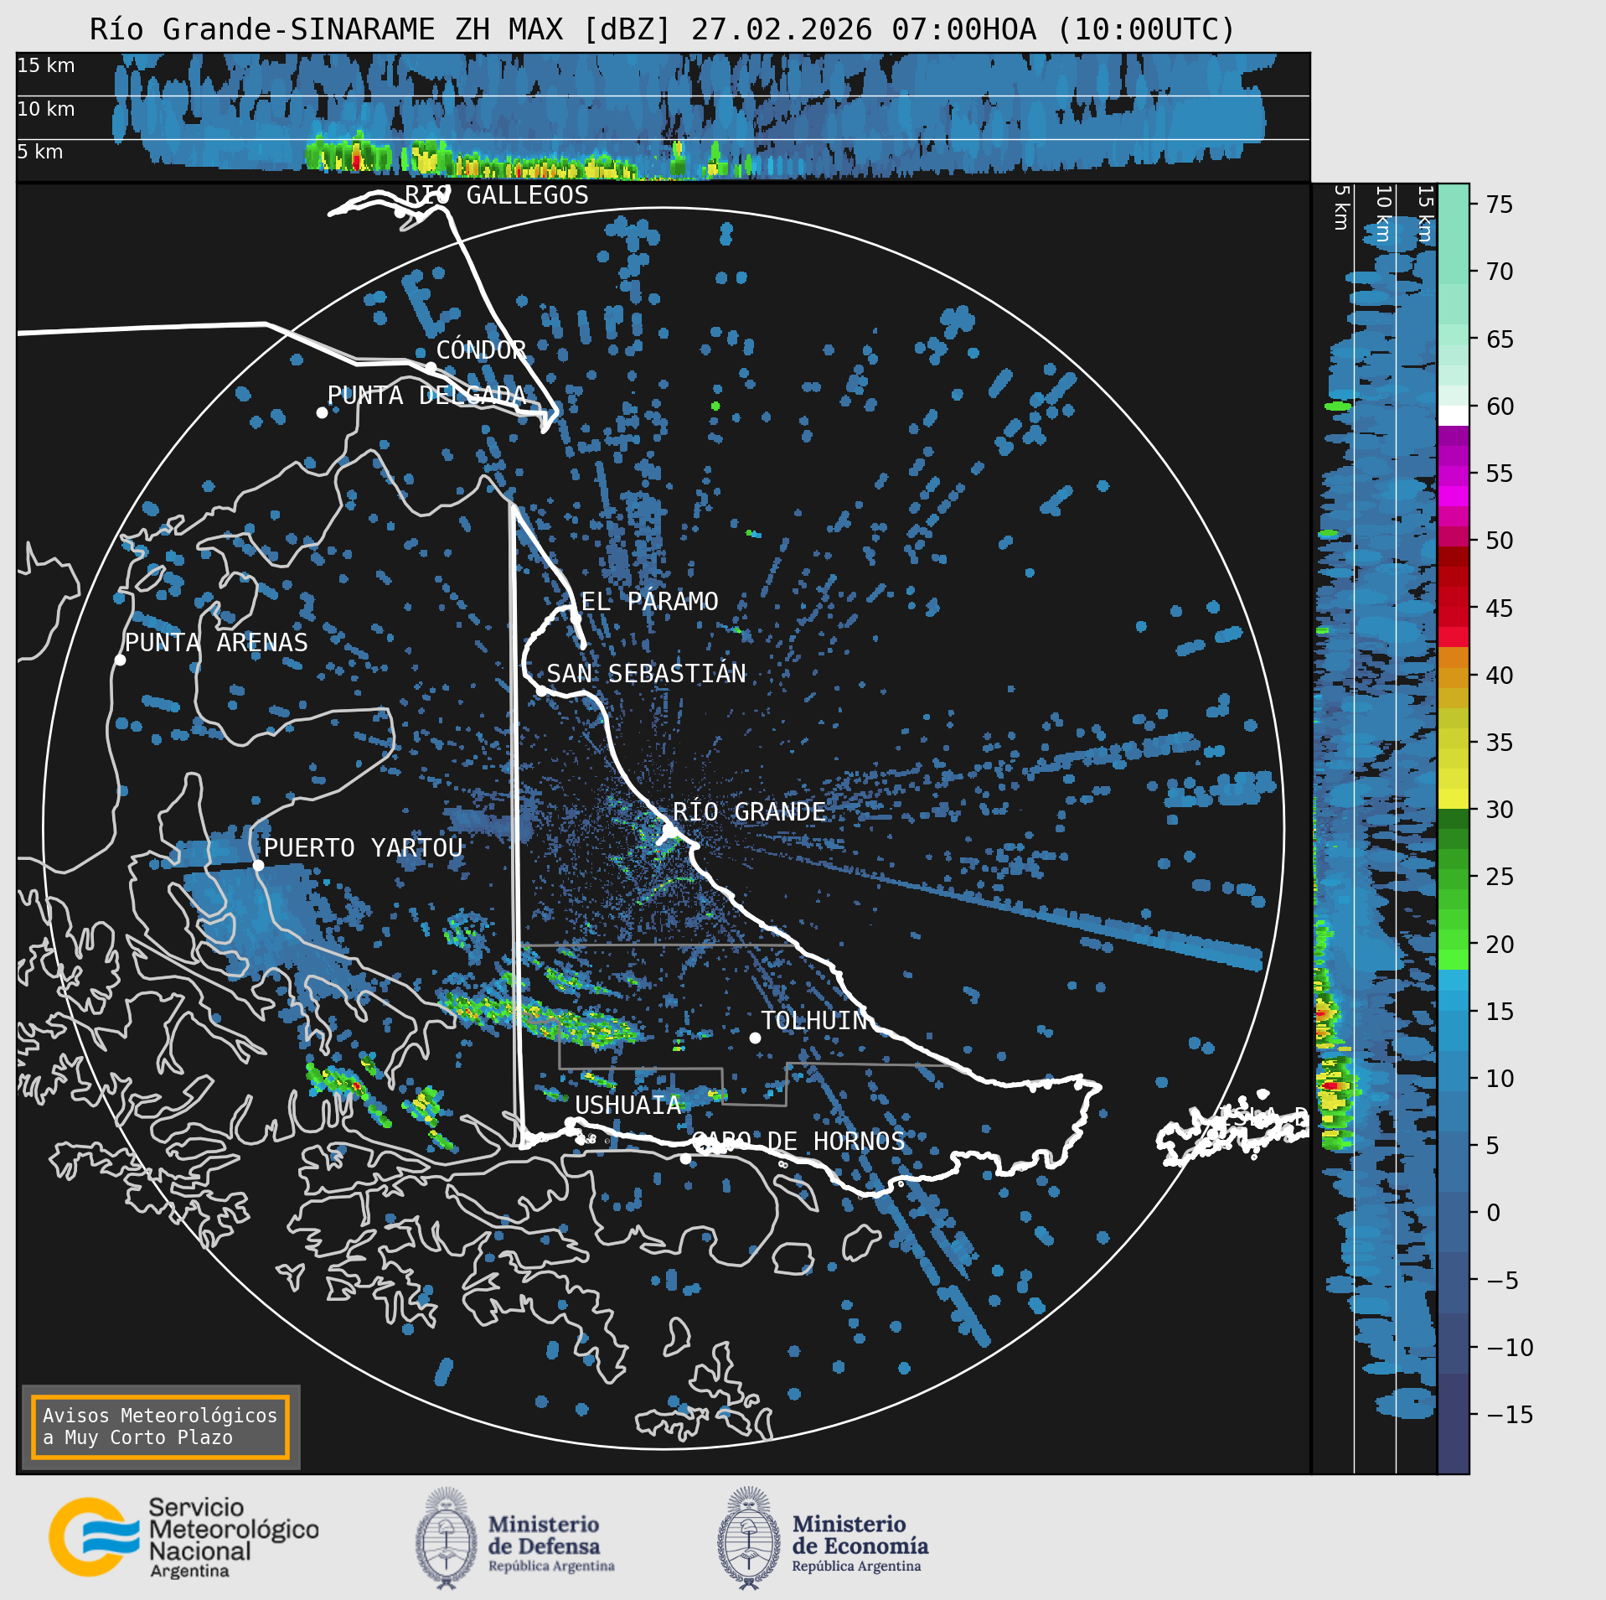Screen dimensions: 1606x1600
Task: Select the CÓNDOR map label
Action: [x=481, y=350]
